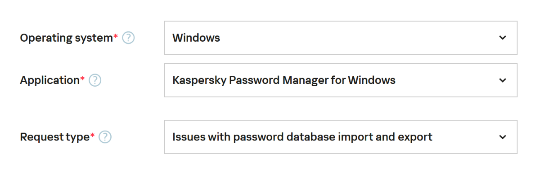Click the Application dropdown chevron arrow
The width and height of the screenshot is (540, 180).
(503, 80)
